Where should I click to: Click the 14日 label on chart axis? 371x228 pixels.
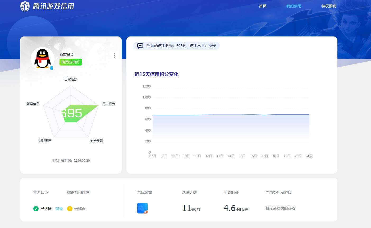coord(231,156)
